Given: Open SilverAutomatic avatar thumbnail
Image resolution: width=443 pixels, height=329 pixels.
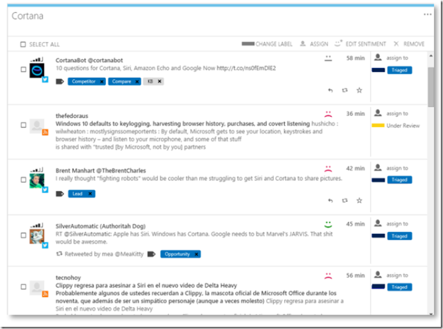Looking at the screenshot, I should click(37, 237).
